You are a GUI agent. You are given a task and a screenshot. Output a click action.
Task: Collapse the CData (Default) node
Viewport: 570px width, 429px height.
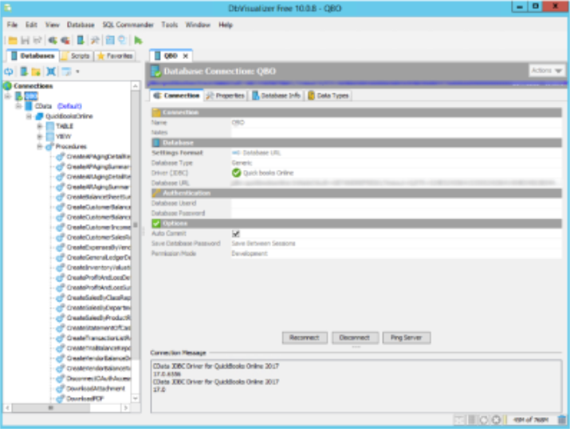coord(18,106)
